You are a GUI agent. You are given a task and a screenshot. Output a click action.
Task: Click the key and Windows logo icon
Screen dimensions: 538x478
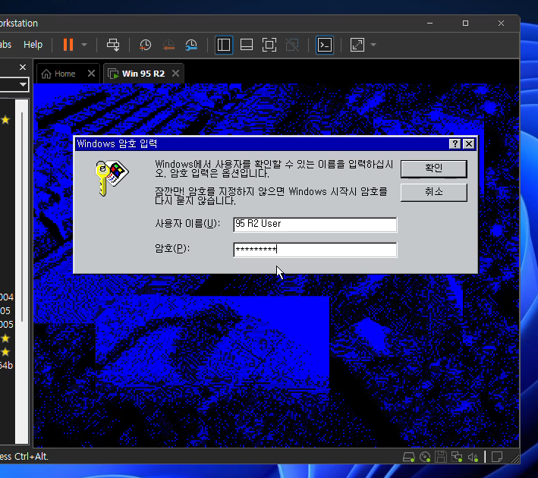[x=112, y=178]
